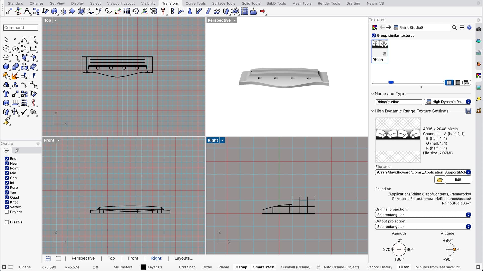
Task: Open the Perspective viewport dropdown arrow
Action: point(235,20)
